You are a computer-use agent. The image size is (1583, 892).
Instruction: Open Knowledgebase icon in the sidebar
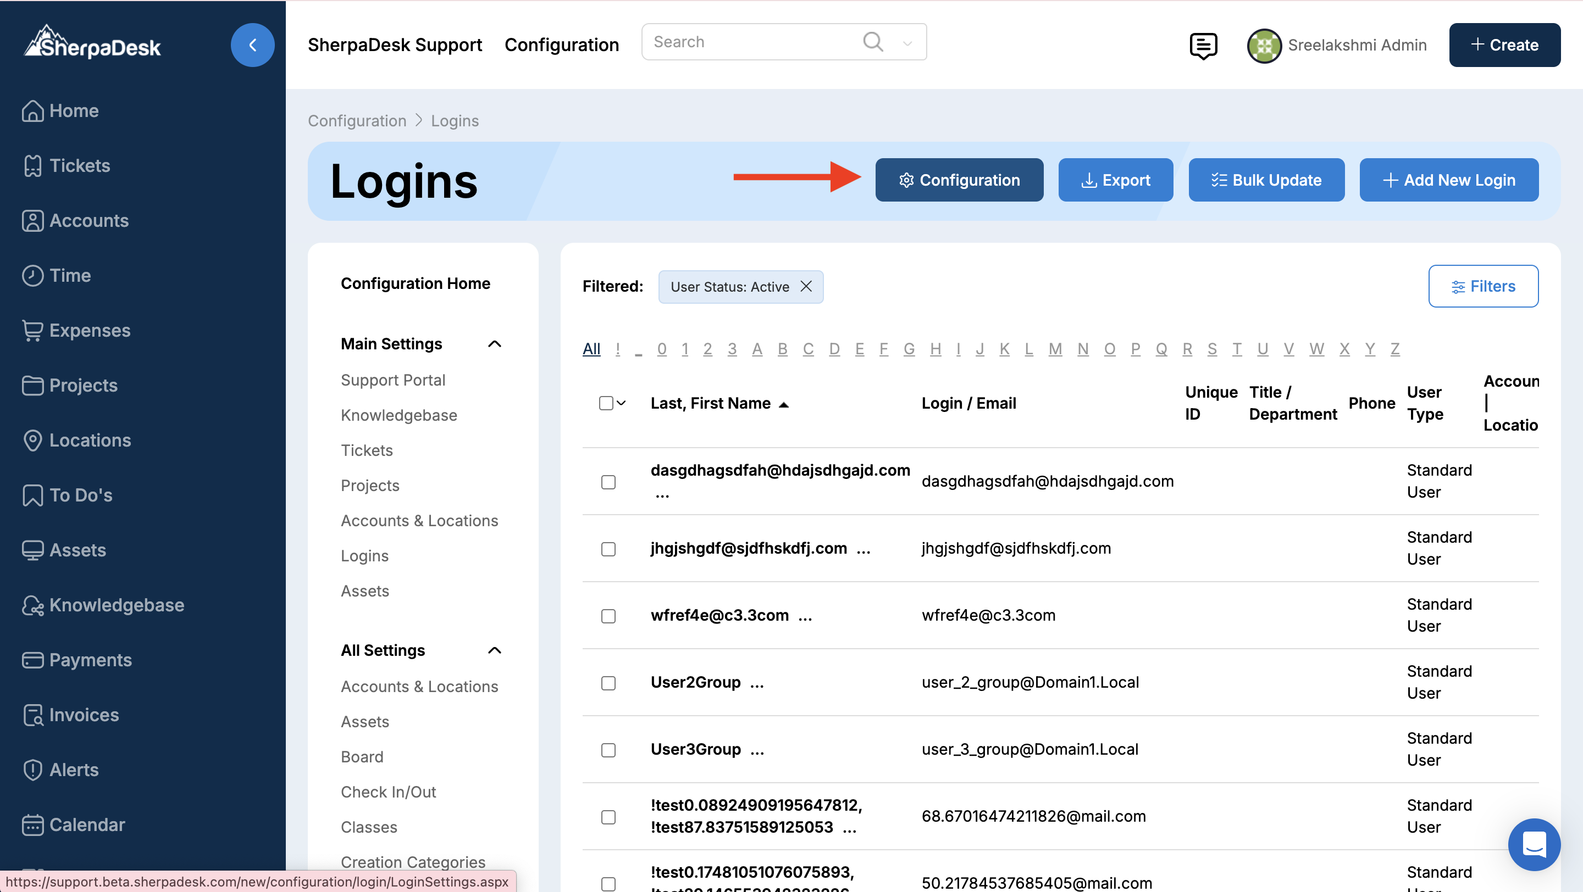coord(32,605)
